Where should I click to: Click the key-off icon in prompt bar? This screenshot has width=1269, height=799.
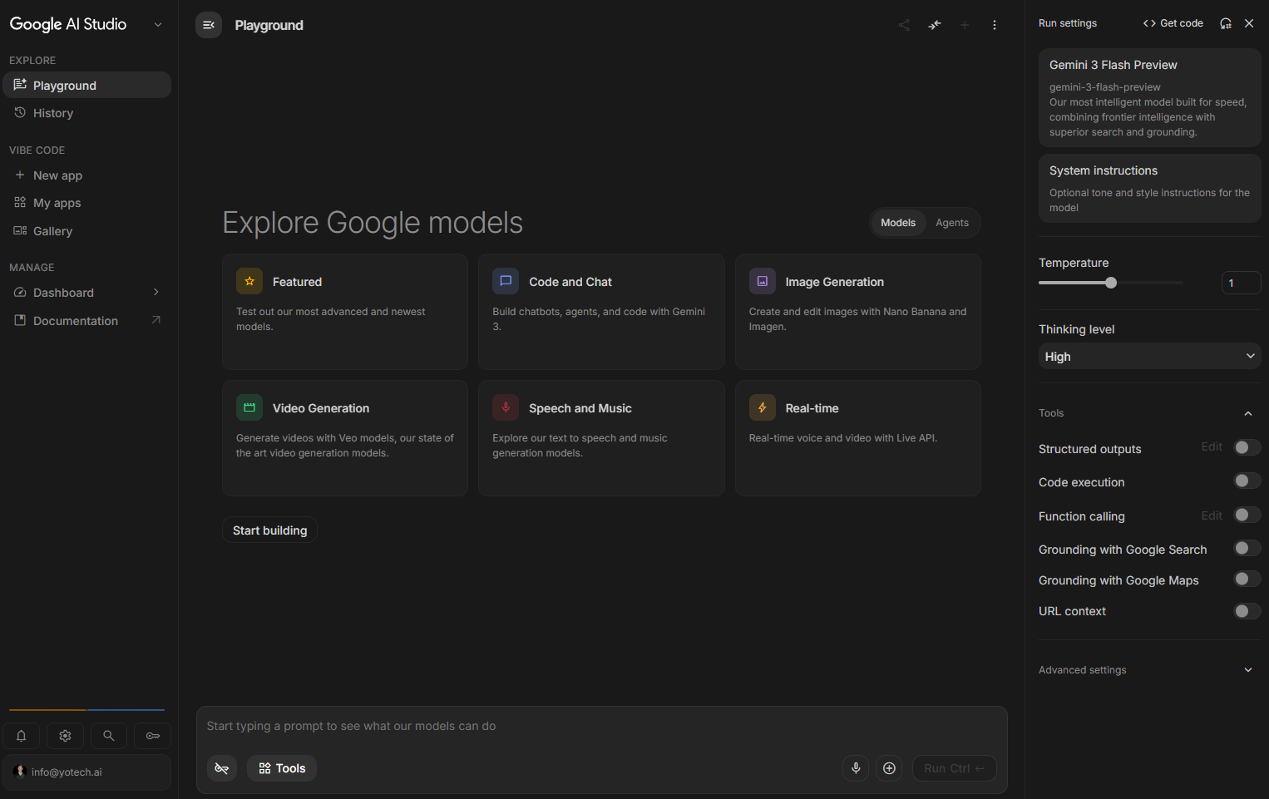222,768
